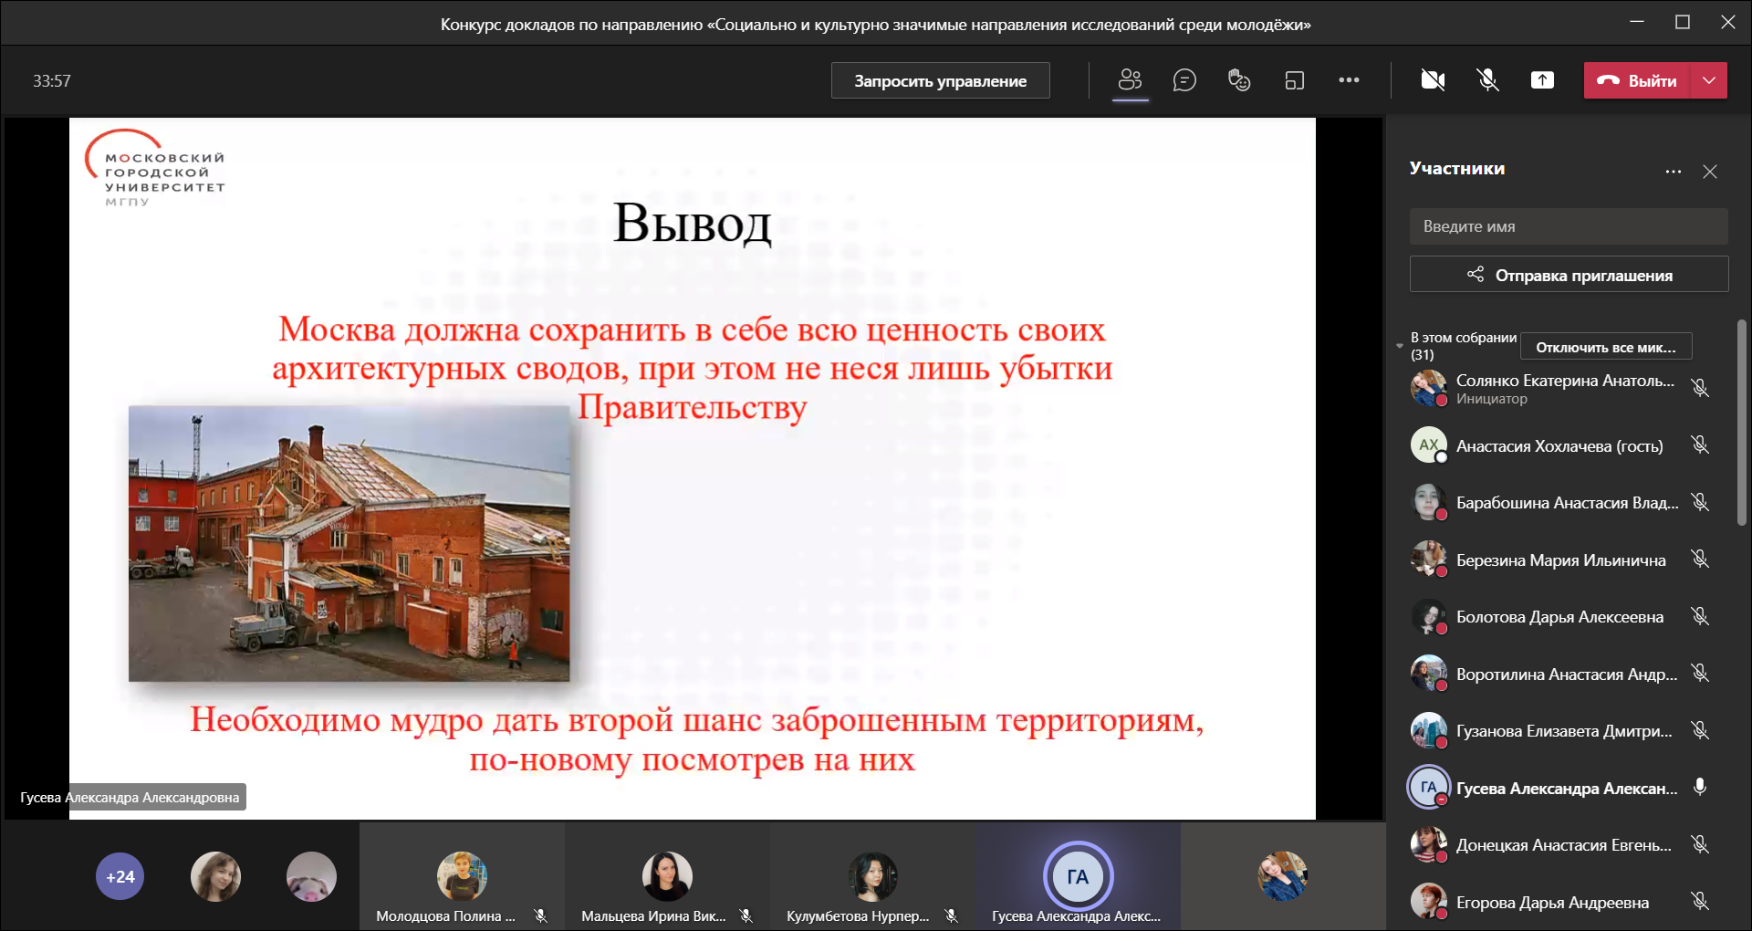Collapse the 'В этом собрании' section
The width and height of the screenshot is (1752, 931).
point(1400,346)
